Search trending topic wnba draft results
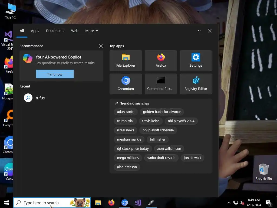Viewport: 277px width, 208px height. (161, 158)
